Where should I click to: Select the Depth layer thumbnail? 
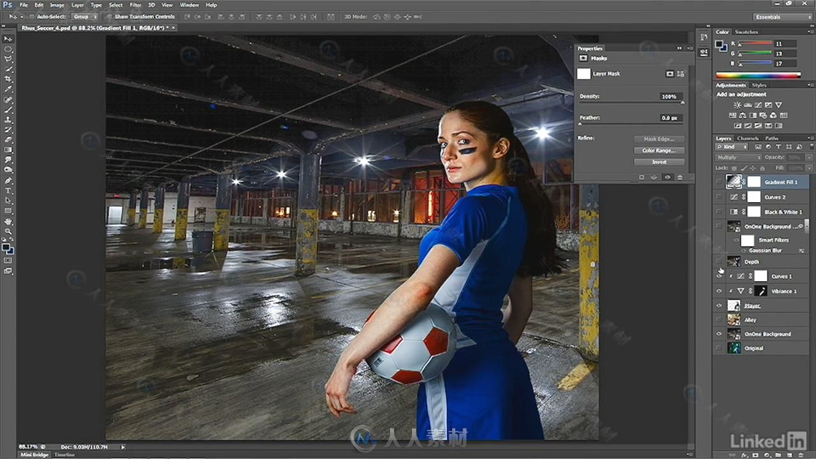(x=734, y=261)
